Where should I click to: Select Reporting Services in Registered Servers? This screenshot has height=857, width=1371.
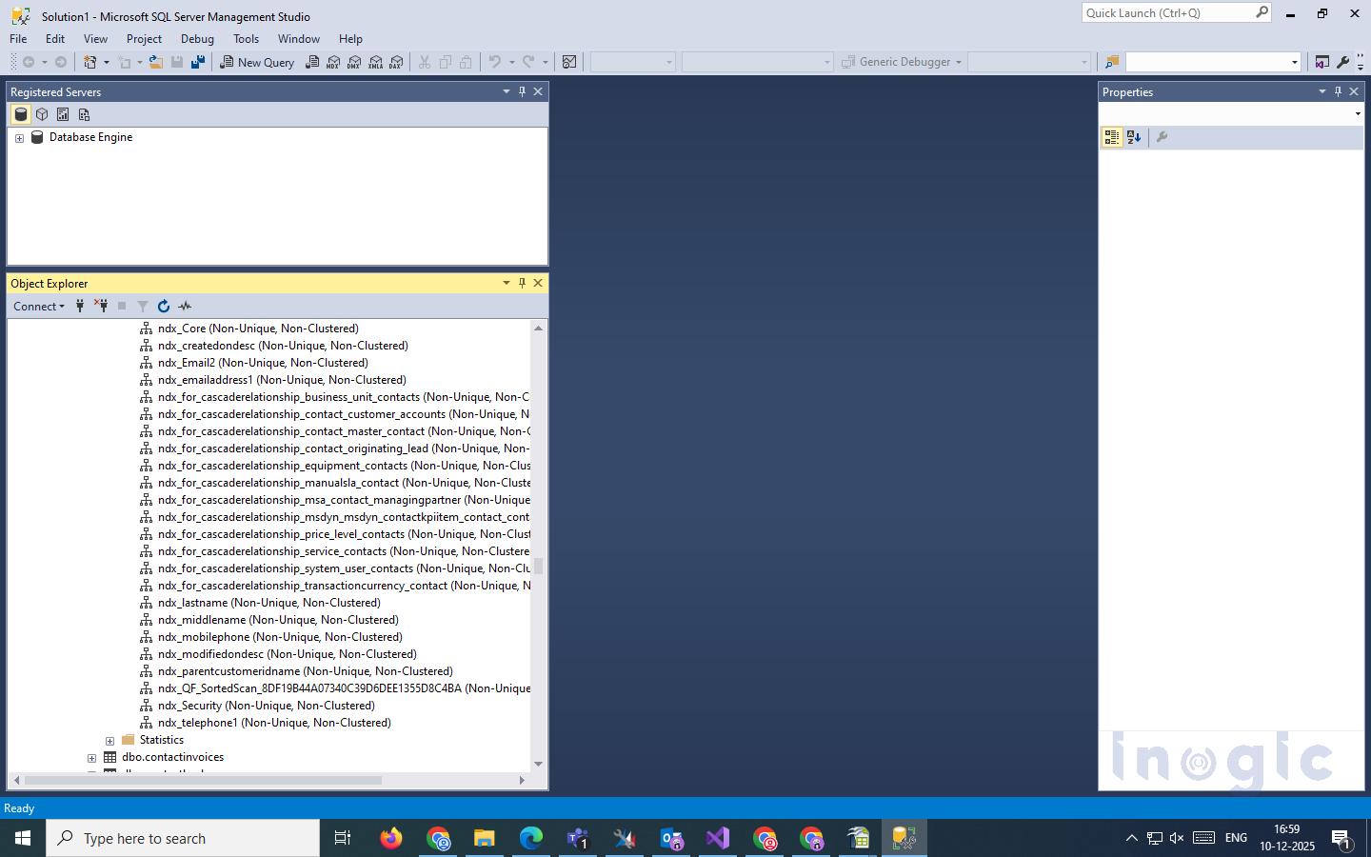63,114
